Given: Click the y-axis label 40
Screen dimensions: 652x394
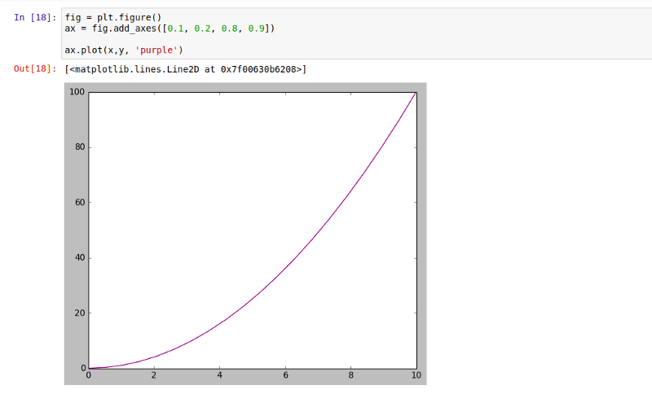Looking at the screenshot, I should 80,257.
